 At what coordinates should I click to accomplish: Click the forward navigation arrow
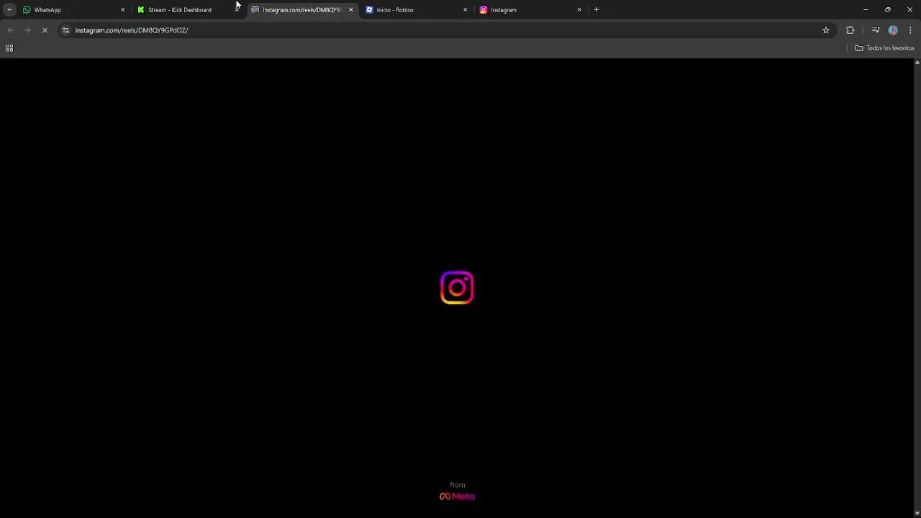(x=27, y=30)
